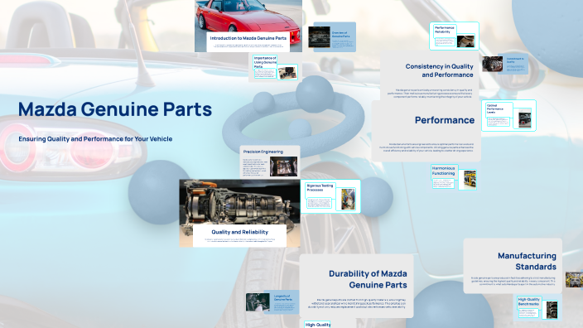The image size is (583, 328).
Task: Click the paragraph under Durability of Mazda heading
Action: coord(357,303)
